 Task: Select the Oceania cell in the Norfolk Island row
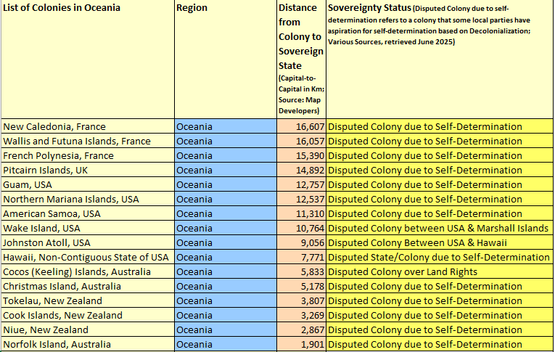click(226, 344)
